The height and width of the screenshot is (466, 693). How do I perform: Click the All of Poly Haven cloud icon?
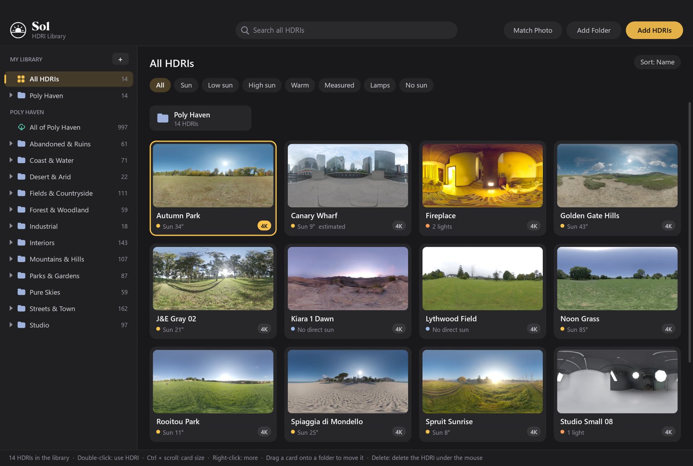(x=21, y=127)
